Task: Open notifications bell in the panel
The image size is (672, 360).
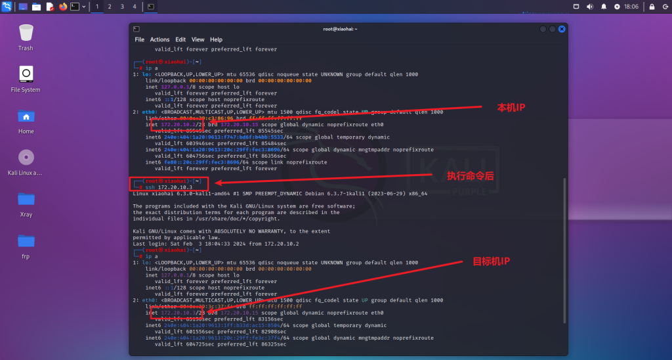Action: (x=604, y=7)
